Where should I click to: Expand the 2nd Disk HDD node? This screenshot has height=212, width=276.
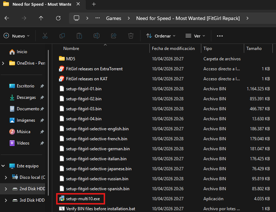point(6,189)
